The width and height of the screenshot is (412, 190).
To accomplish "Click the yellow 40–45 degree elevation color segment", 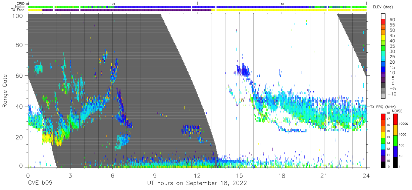I will click(383, 38).
